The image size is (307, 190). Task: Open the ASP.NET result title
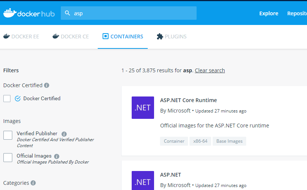click(170, 175)
